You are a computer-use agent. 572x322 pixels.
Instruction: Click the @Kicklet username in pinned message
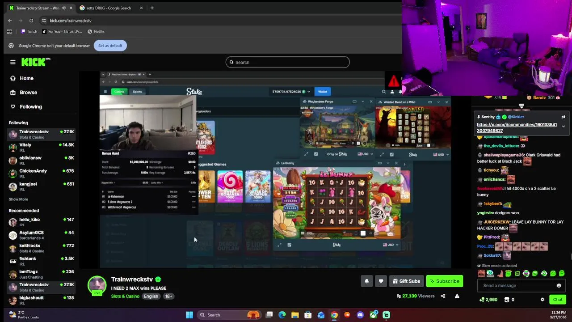click(515, 117)
